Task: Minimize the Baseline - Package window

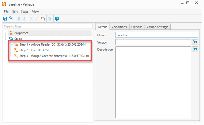Action: (x=182, y=3)
